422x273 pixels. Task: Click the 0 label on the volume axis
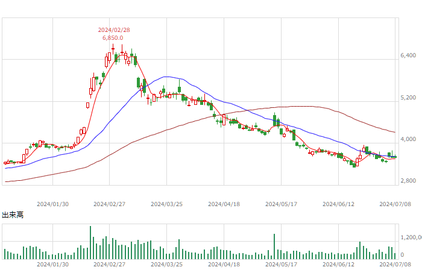[x=402, y=255]
